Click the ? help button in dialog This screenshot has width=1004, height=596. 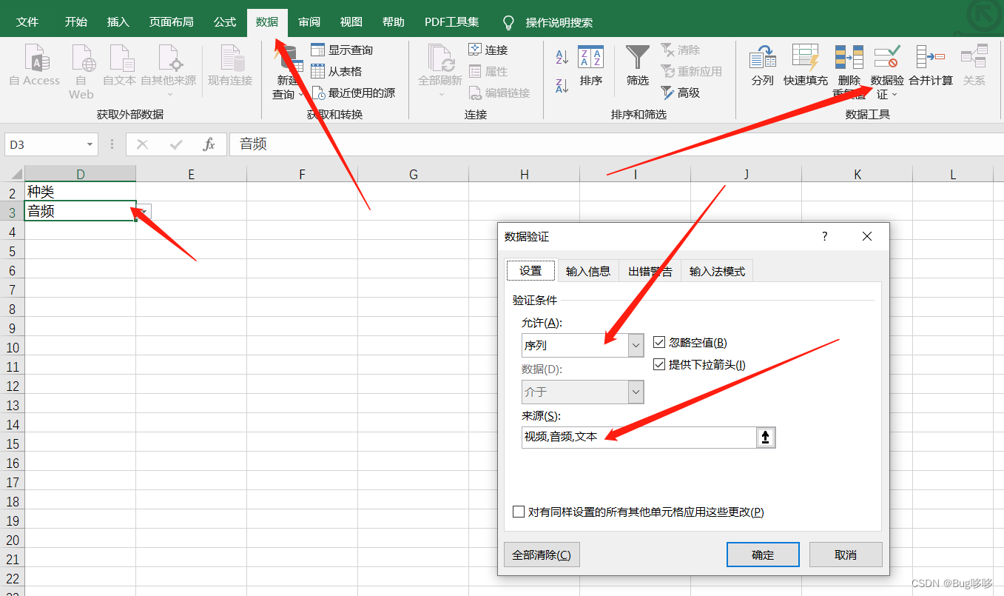(825, 236)
